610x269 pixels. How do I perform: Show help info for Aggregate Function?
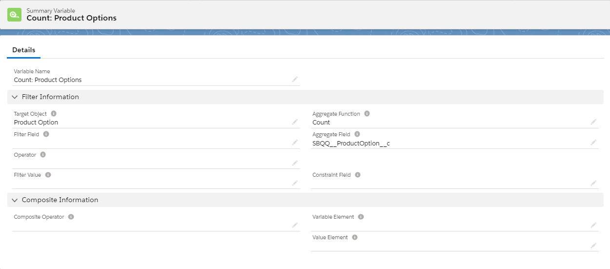pos(367,114)
